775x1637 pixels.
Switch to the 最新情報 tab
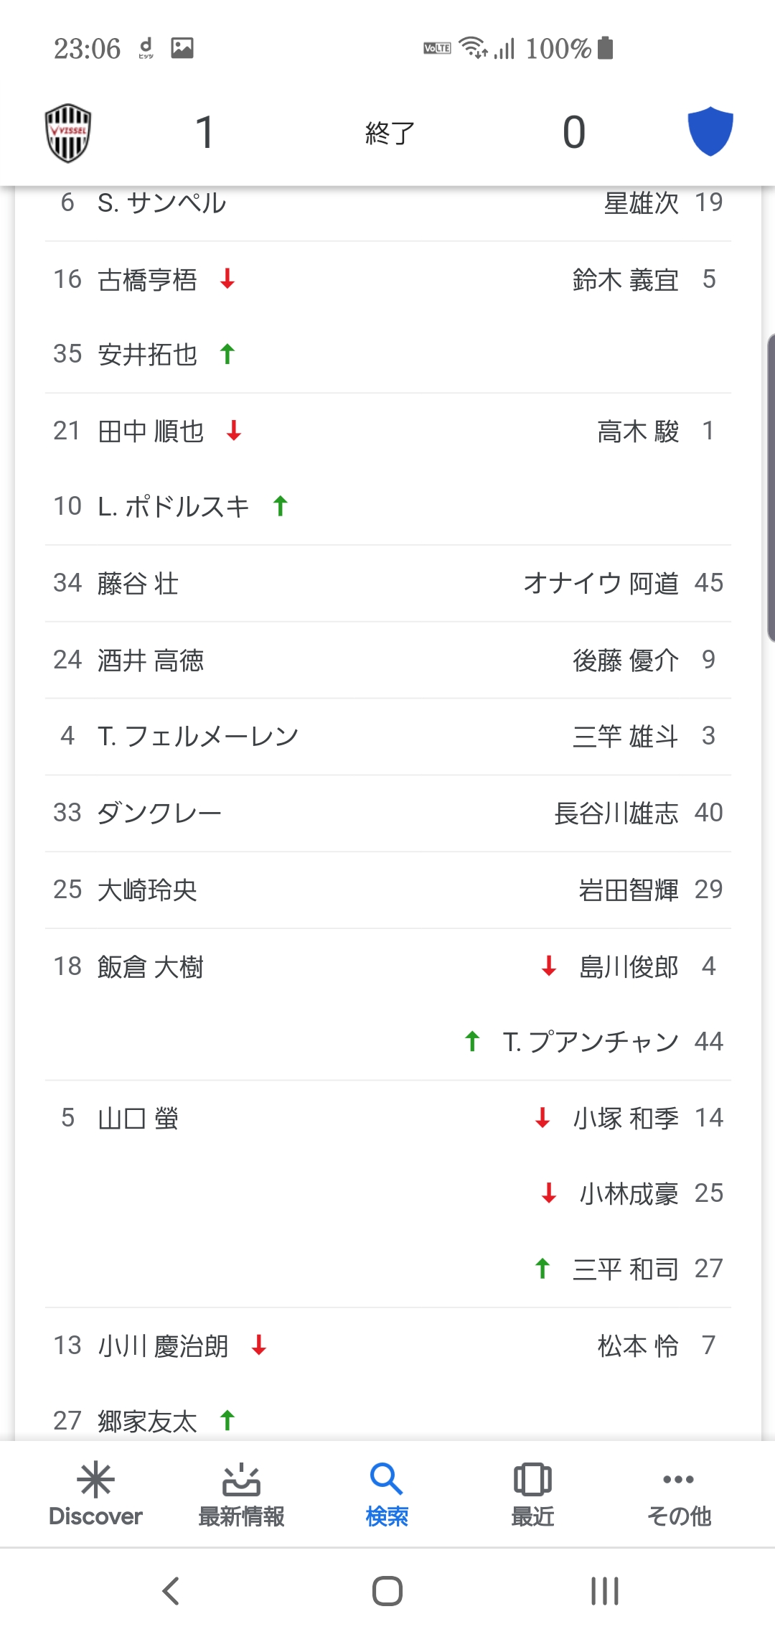[x=241, y=1495]
